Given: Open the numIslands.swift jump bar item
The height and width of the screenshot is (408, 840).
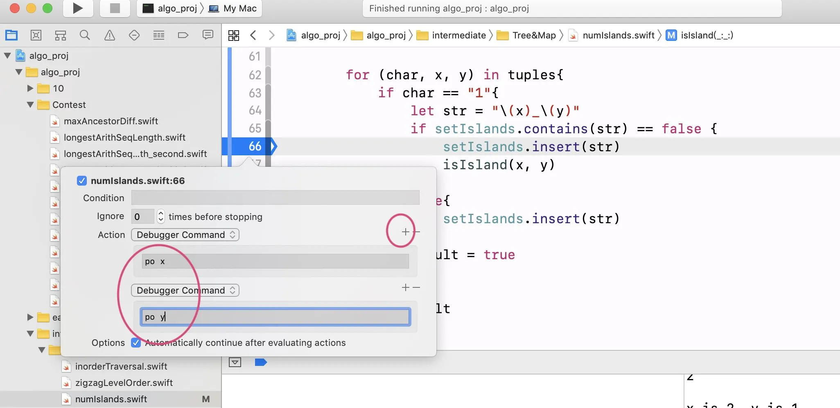Looking at the screenshot, I should tap(612, 35).
